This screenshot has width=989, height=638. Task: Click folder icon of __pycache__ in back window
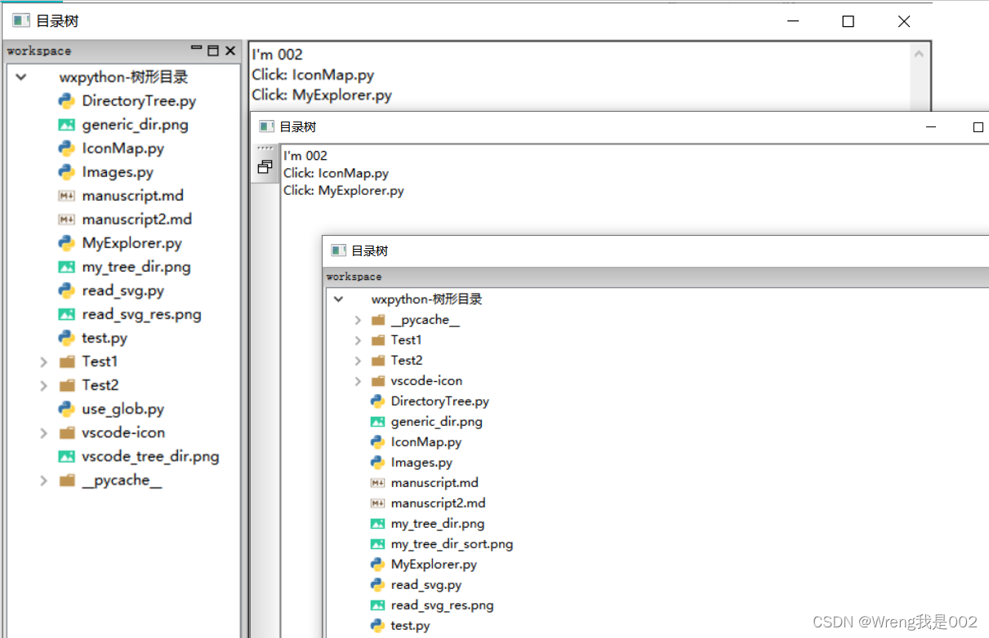tap(67, 480)
